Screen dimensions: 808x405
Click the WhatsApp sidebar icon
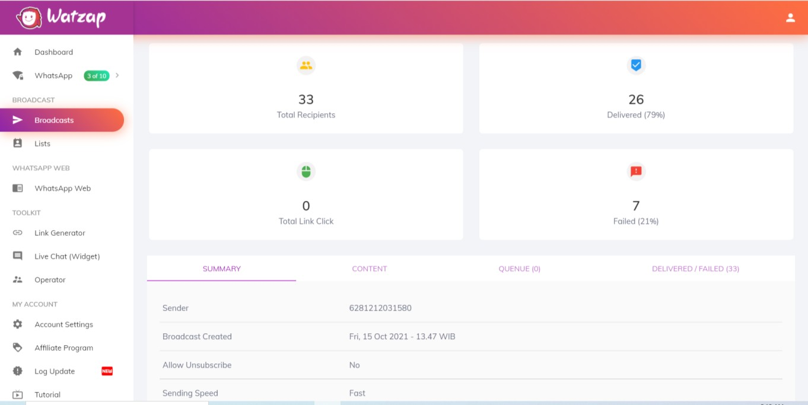point(18,75)
